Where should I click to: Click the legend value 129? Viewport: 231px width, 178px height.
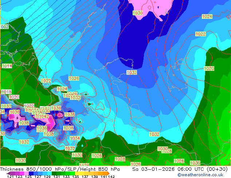pyautogui.click(x=47, y=177)
